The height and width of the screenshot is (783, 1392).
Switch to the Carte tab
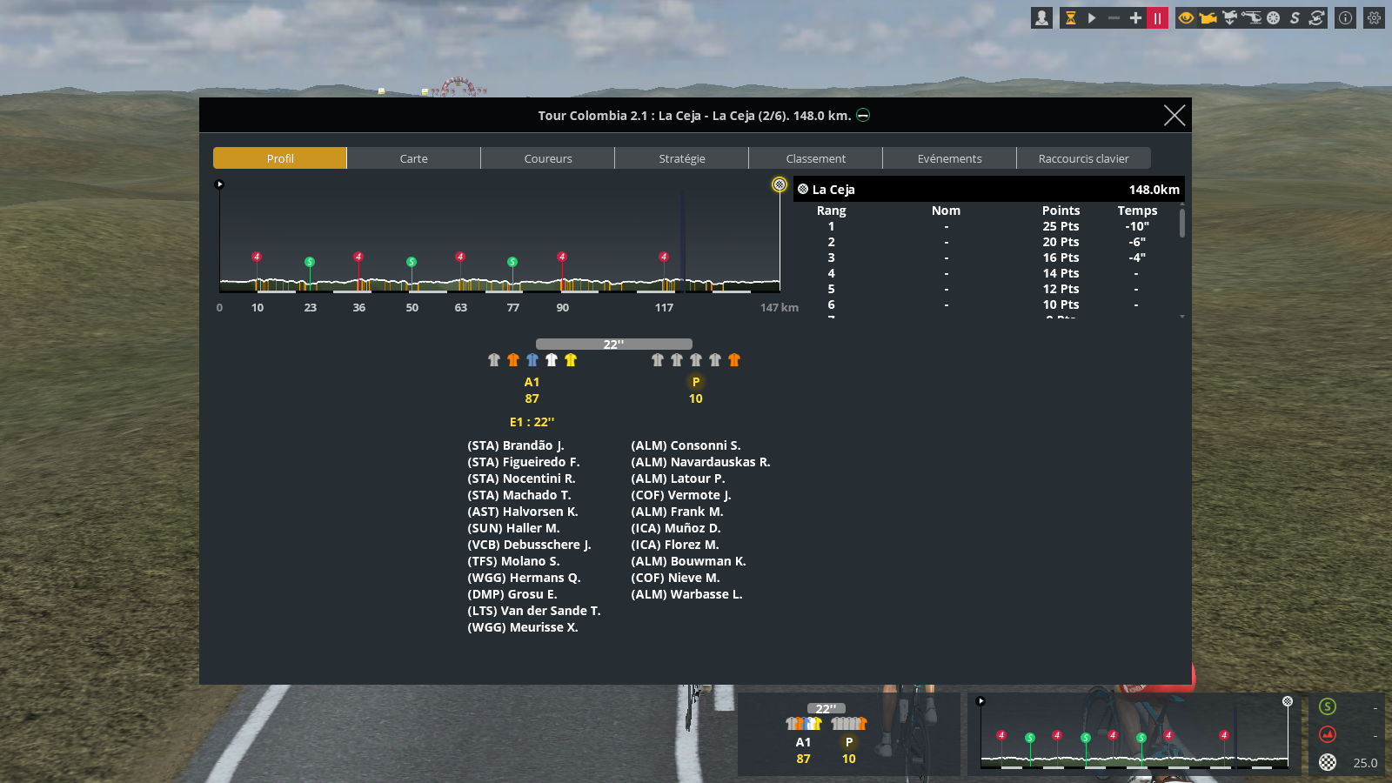(414, 158)
